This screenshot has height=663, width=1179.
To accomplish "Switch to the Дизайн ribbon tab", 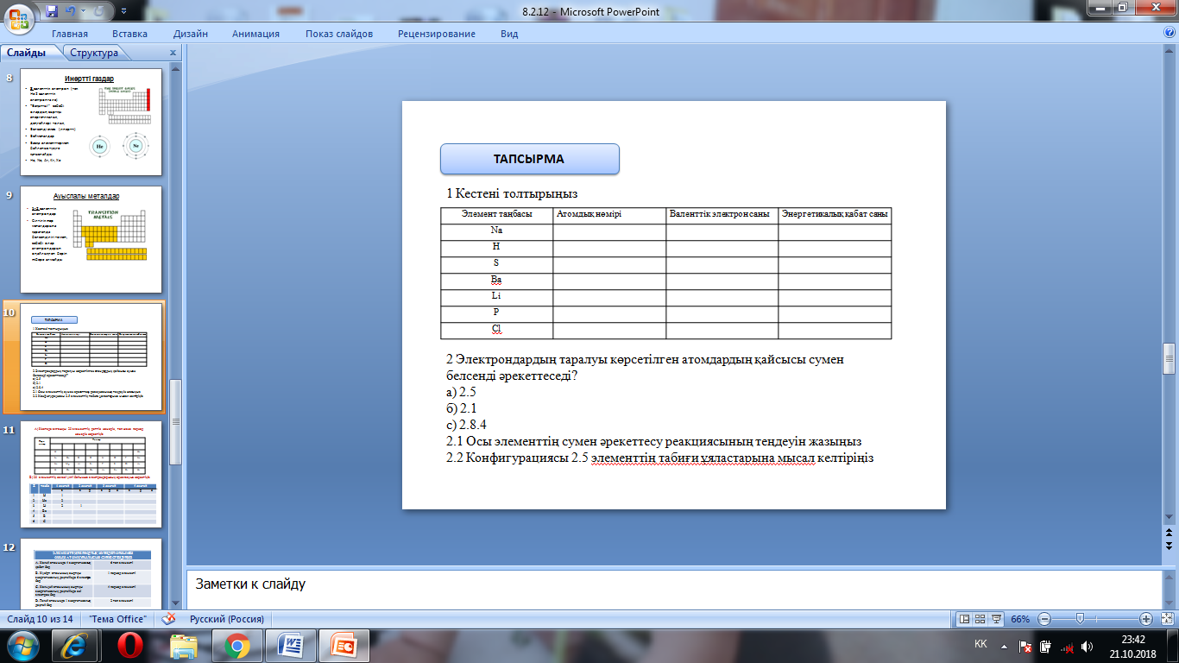I will (190, 34).
